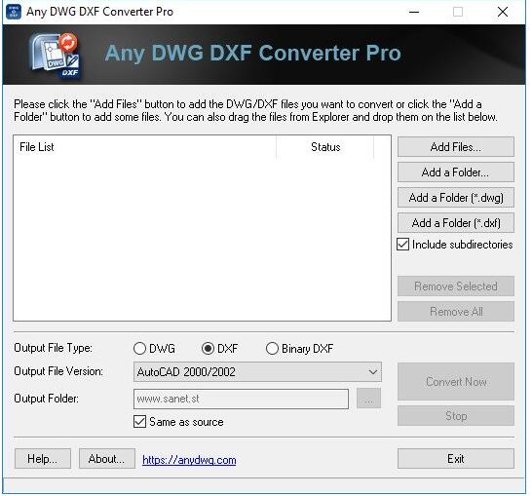Select Binary DXF output type
This screenshot has height=496, width=532.
272,349
